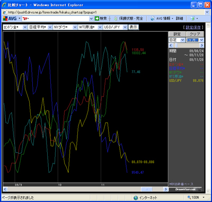Click the 表示 display button
The height and width of the screenshot is (202, 212).
tap(134, 27)
